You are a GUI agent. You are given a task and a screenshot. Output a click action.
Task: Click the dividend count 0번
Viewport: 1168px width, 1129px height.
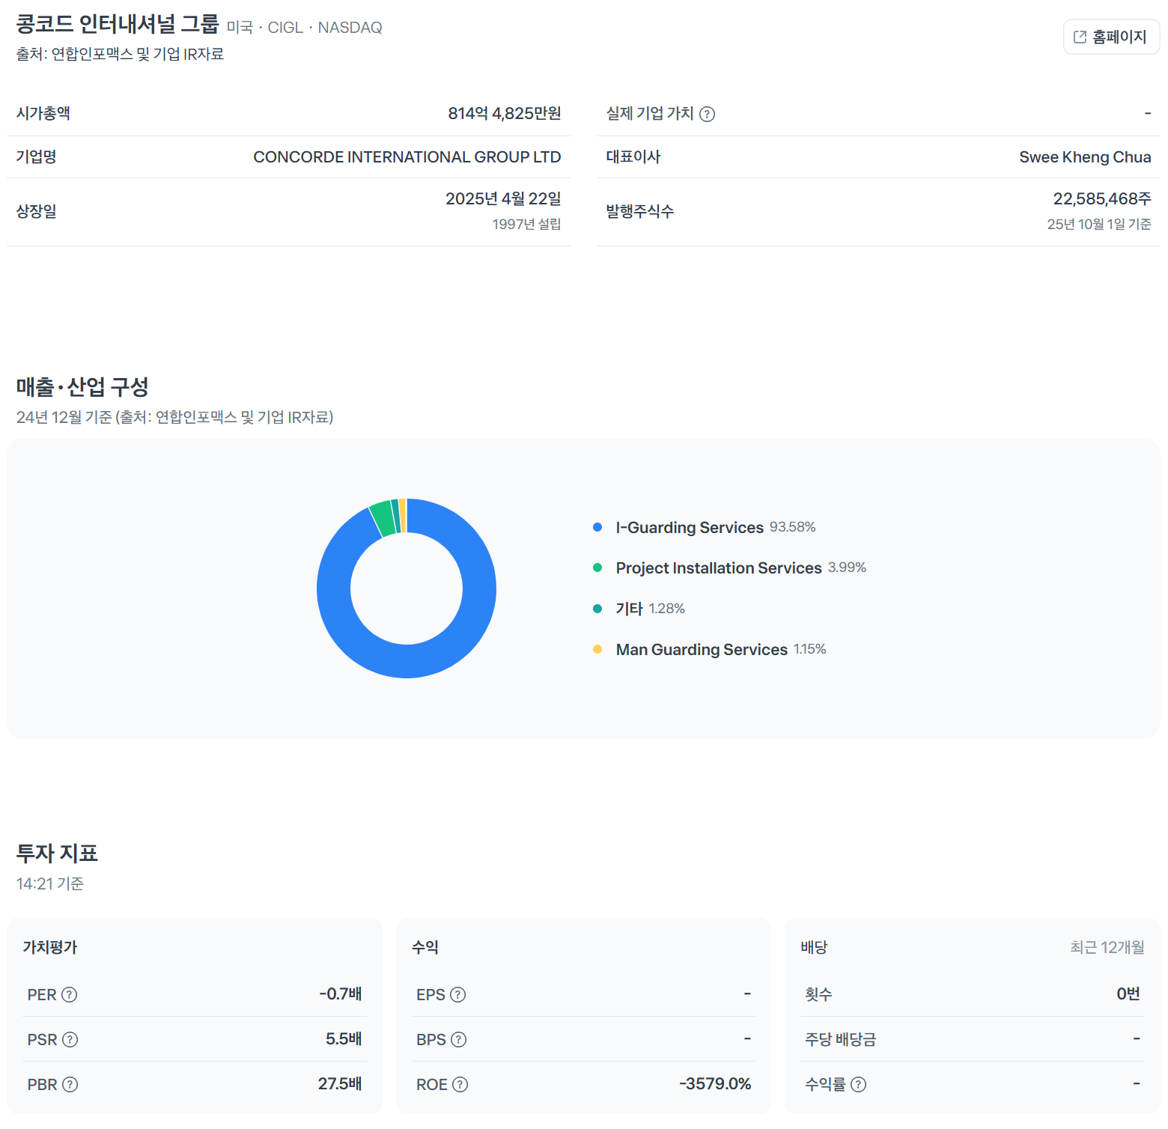click(x=1128, y=993)
